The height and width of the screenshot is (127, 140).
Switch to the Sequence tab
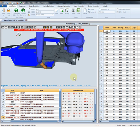(x=22, y=6)
